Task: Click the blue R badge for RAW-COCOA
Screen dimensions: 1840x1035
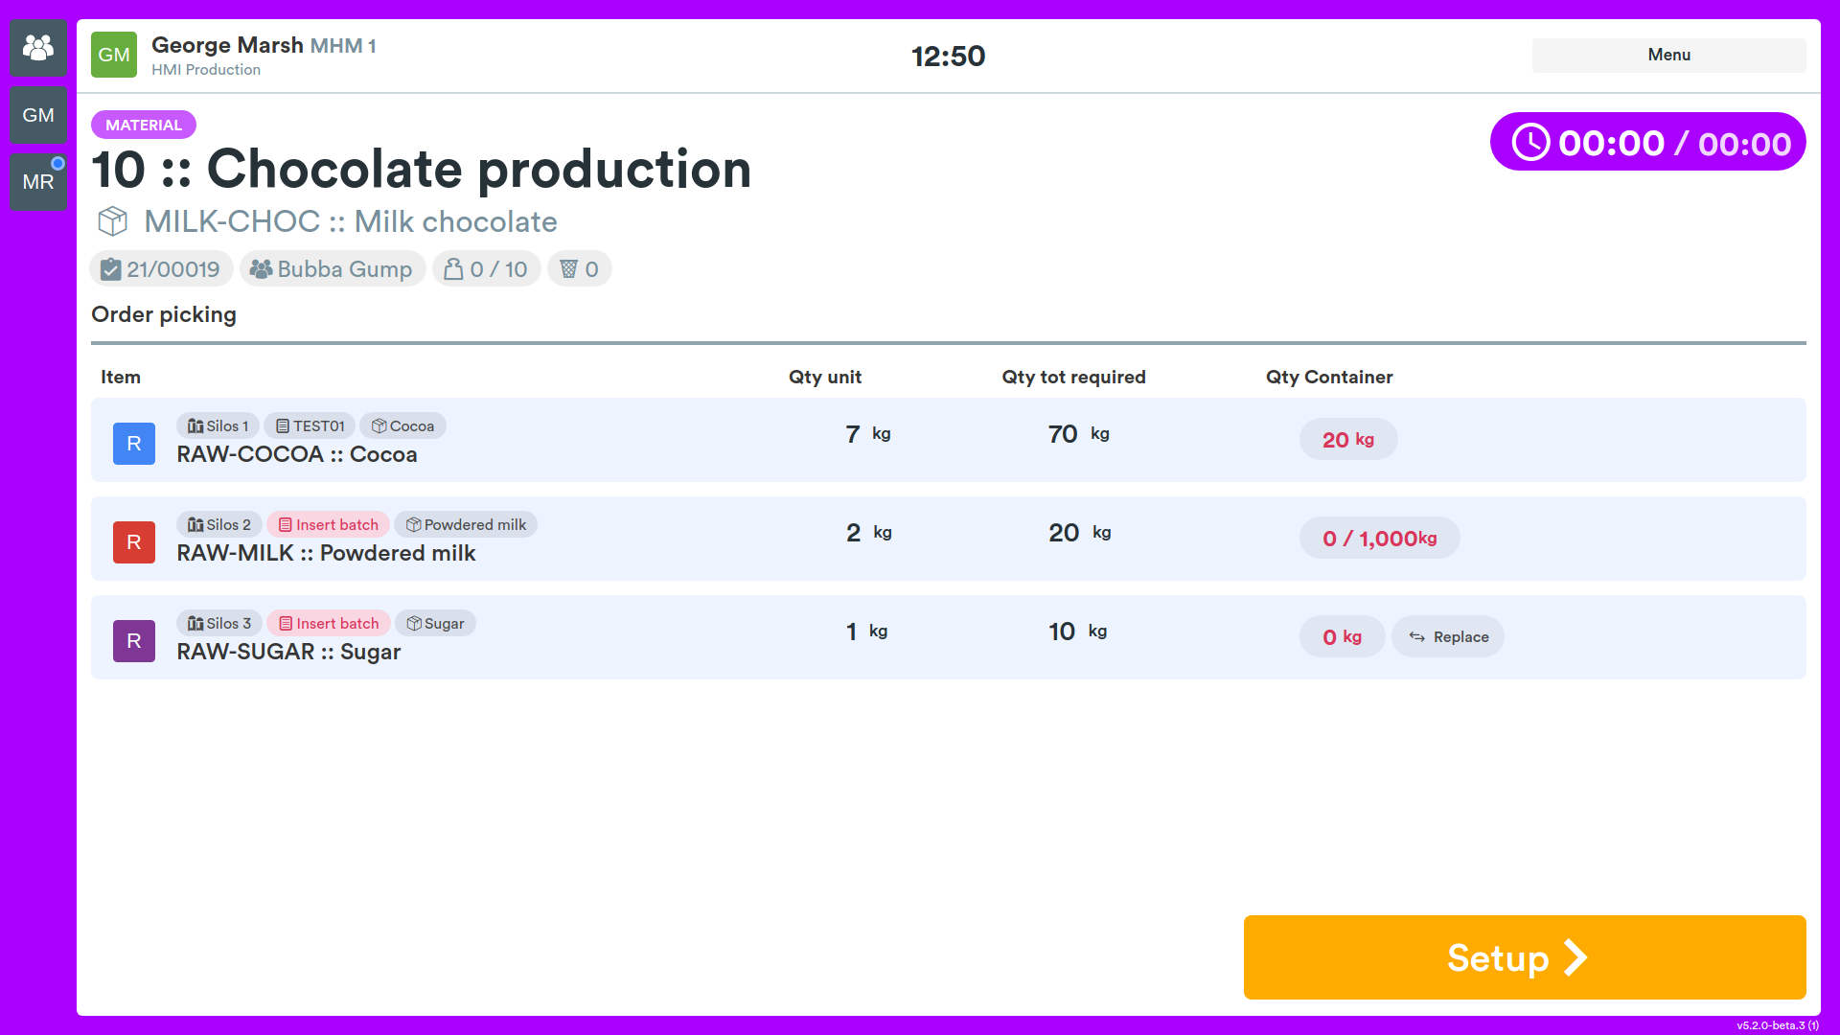Action: pyautogui.click(x=134, y=444)
